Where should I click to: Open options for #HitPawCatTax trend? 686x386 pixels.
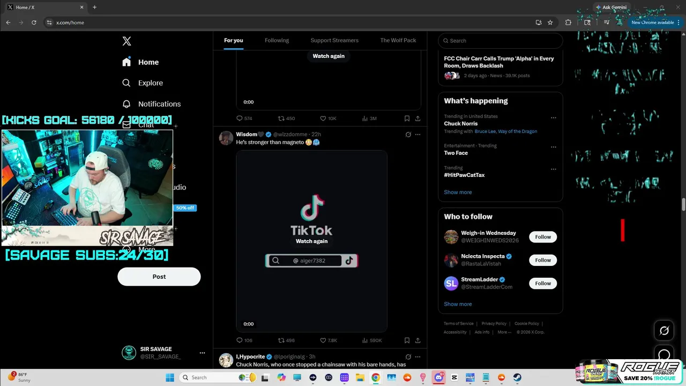(554, 169)
